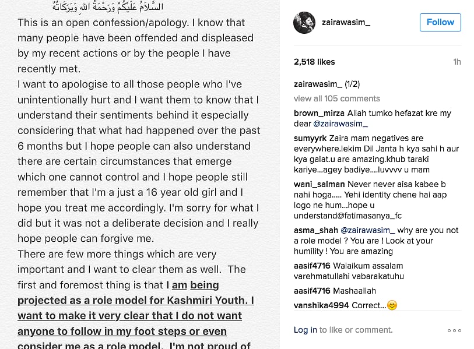Image resolution: width=474 pixels, height=349 pixels.
Task: Open zairawasim_ profile from header username
Action: pos(346,22)
